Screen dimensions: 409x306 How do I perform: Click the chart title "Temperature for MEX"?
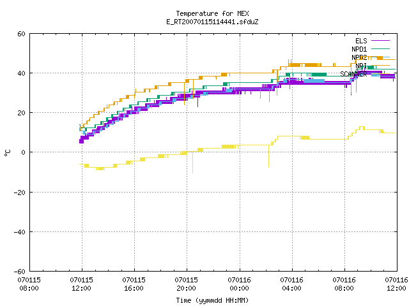pyautogui.click(x=212, y=13)
